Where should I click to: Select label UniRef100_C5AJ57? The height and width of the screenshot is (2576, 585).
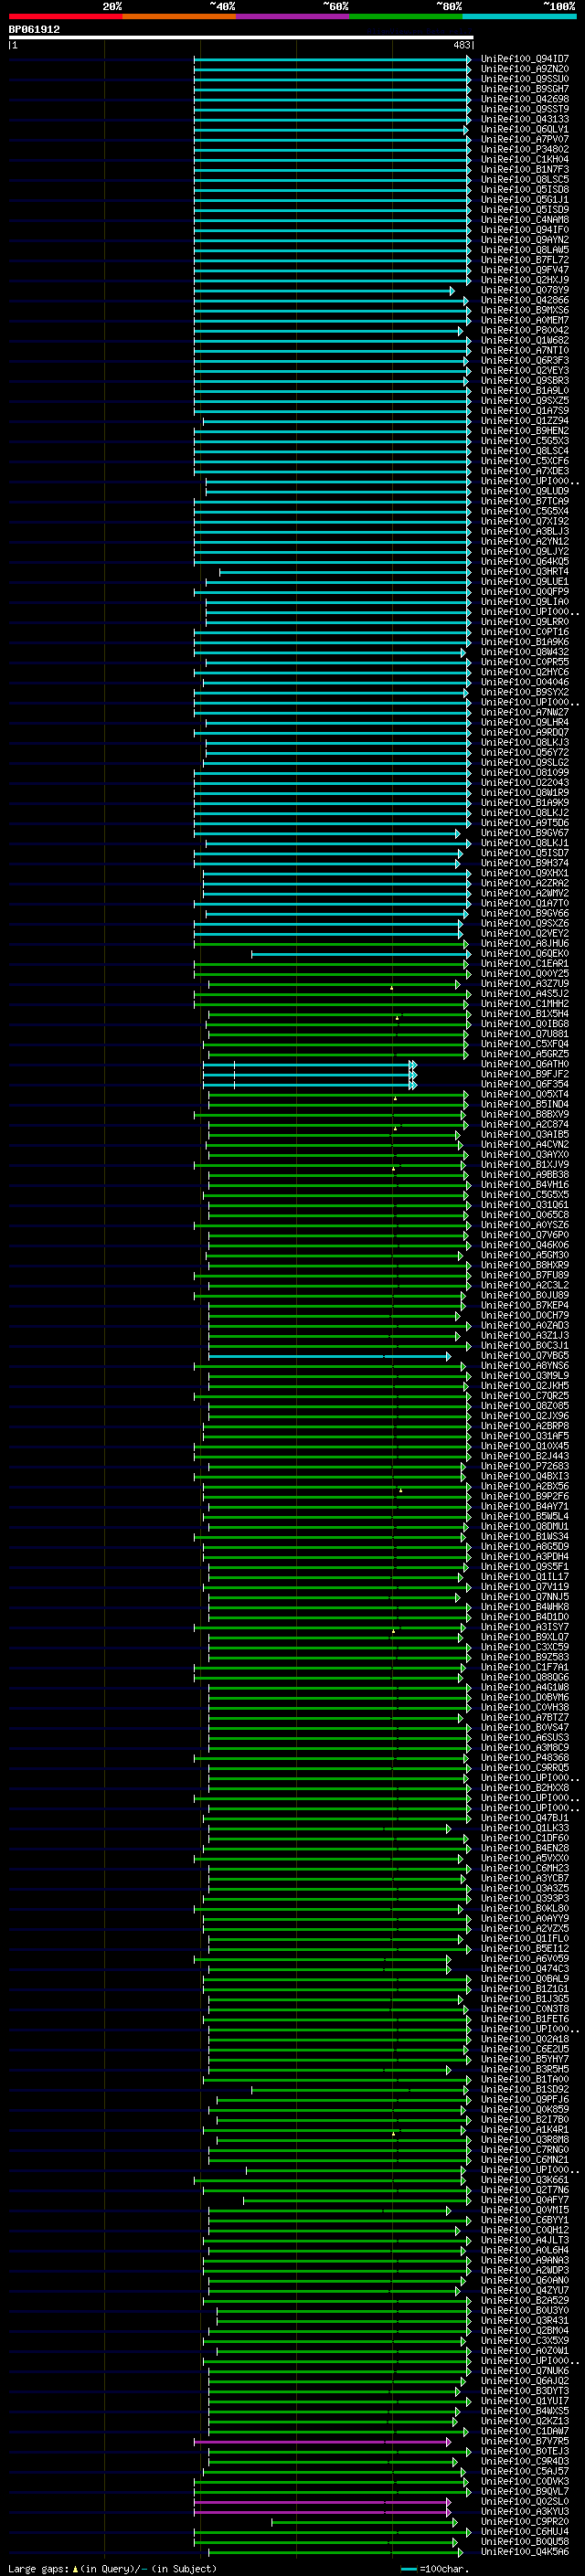point(525,2471)
